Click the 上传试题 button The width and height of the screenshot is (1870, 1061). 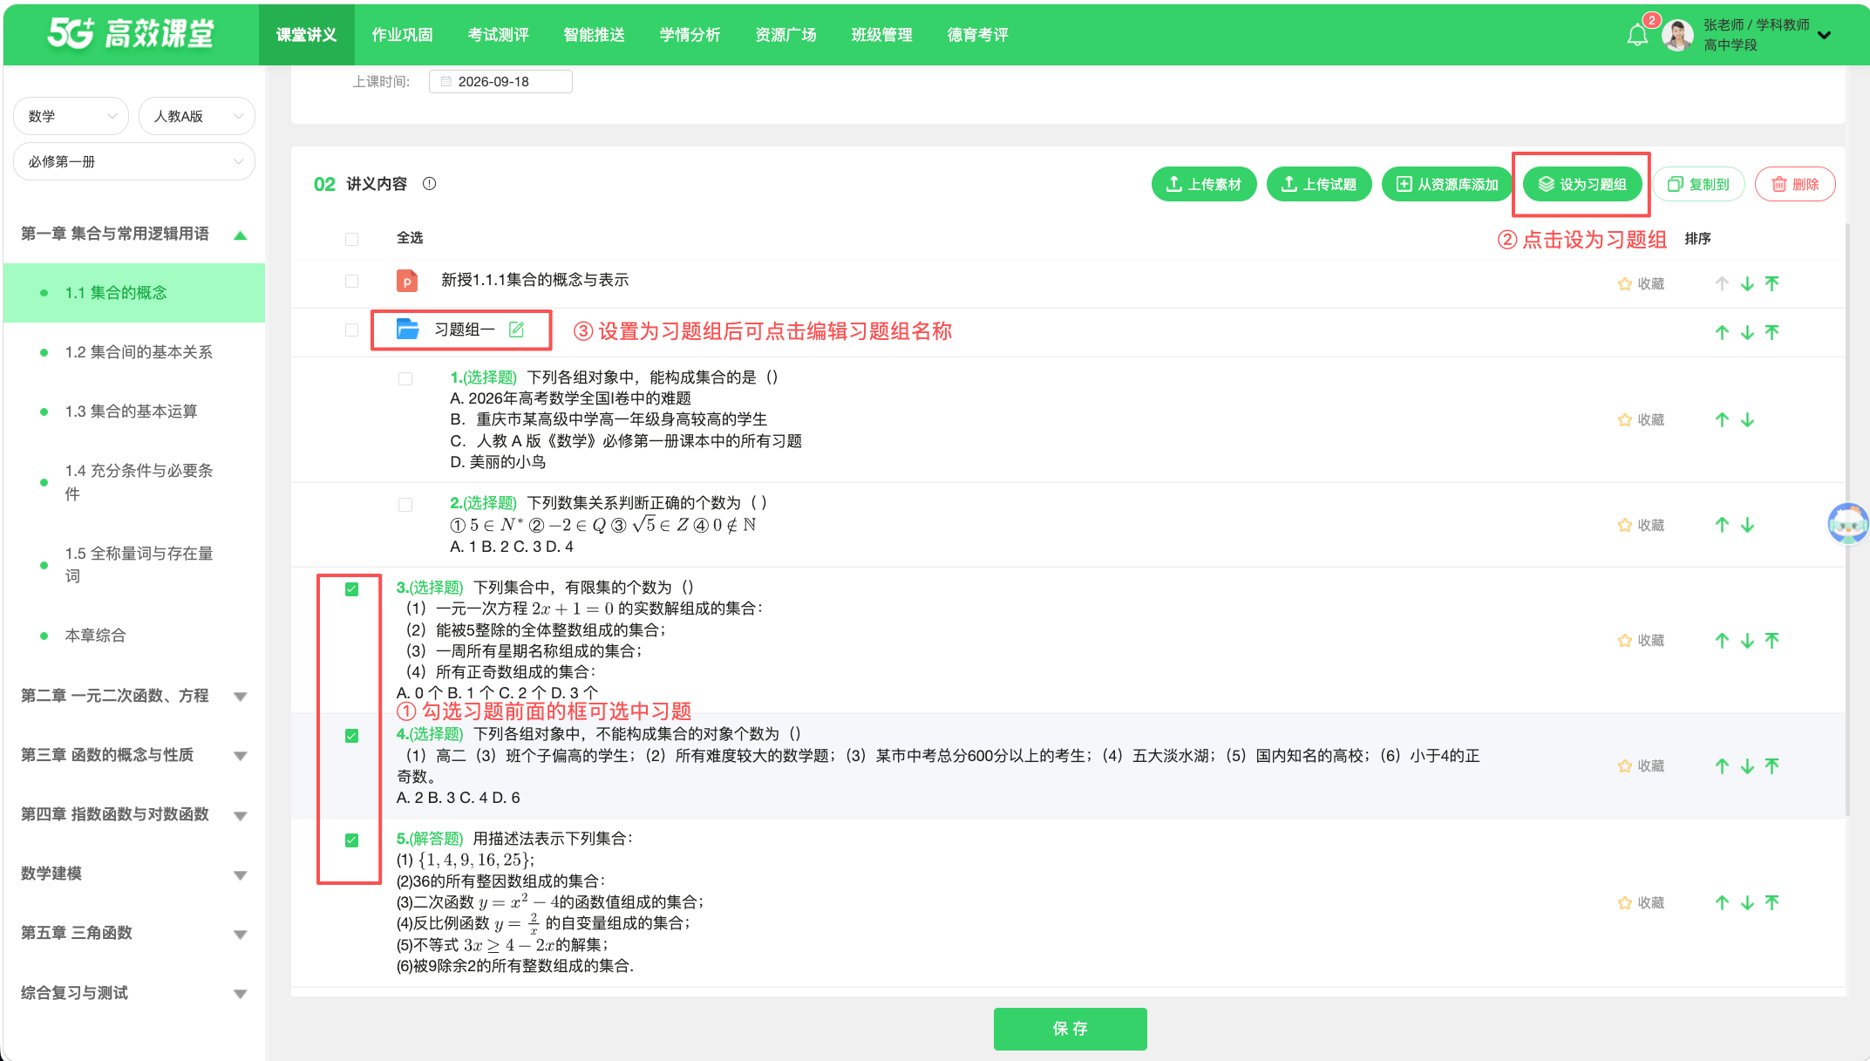tap(1319, 184)
